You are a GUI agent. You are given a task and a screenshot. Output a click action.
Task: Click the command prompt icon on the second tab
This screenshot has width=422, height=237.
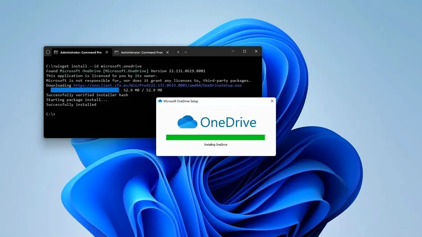(116, 52)
